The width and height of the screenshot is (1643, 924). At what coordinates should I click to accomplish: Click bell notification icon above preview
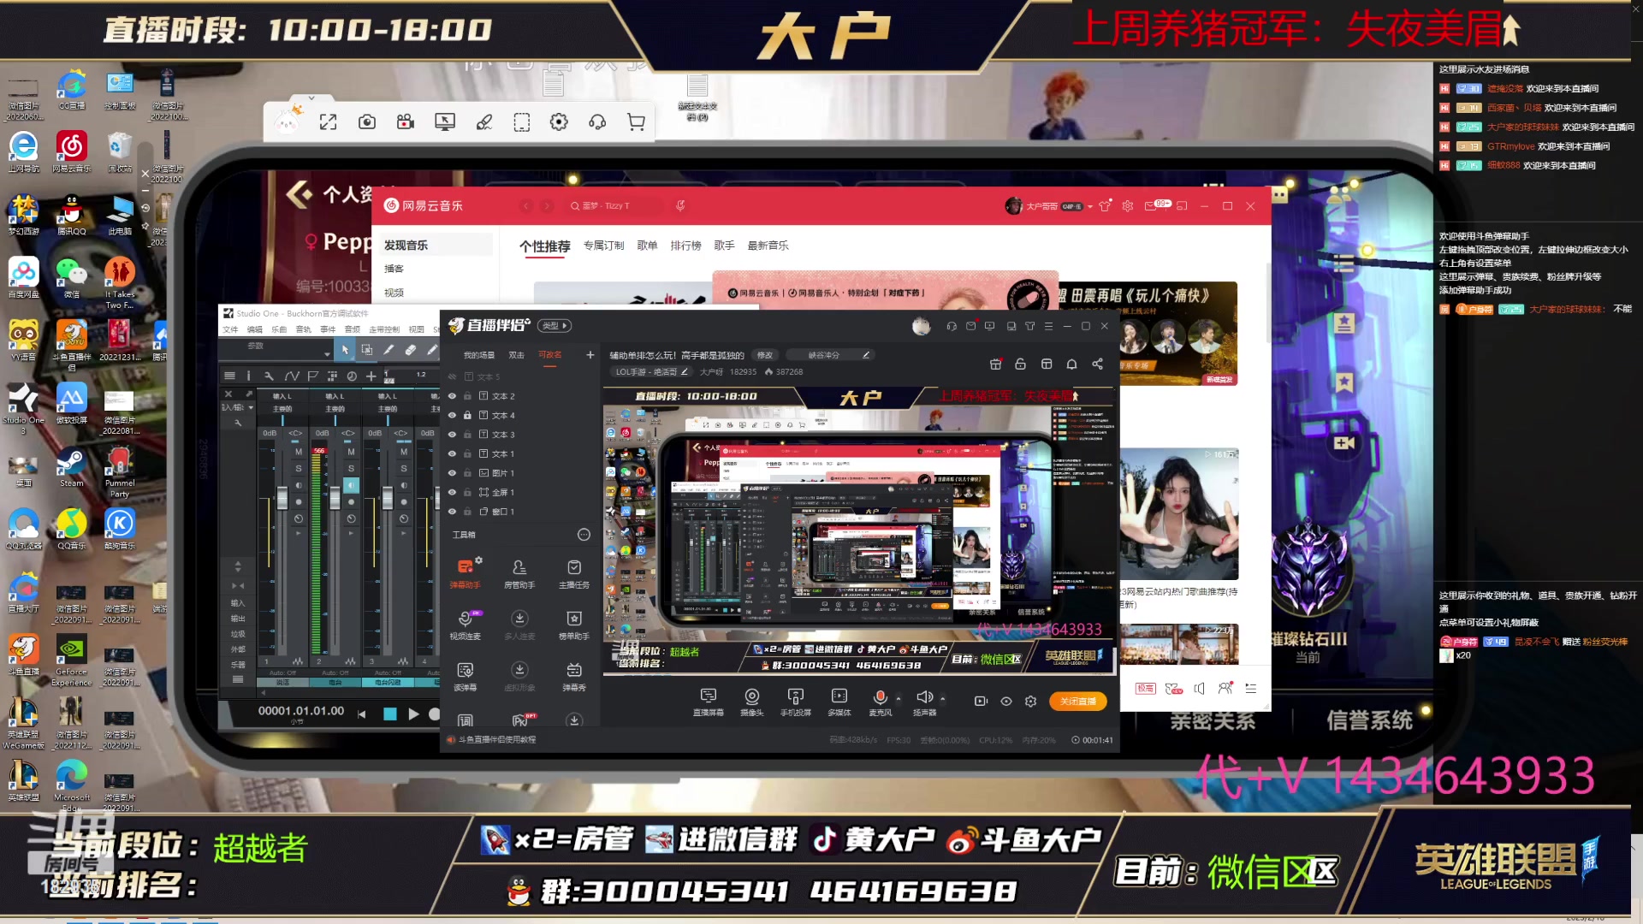pyautogui.click(x=1071, y=364)
